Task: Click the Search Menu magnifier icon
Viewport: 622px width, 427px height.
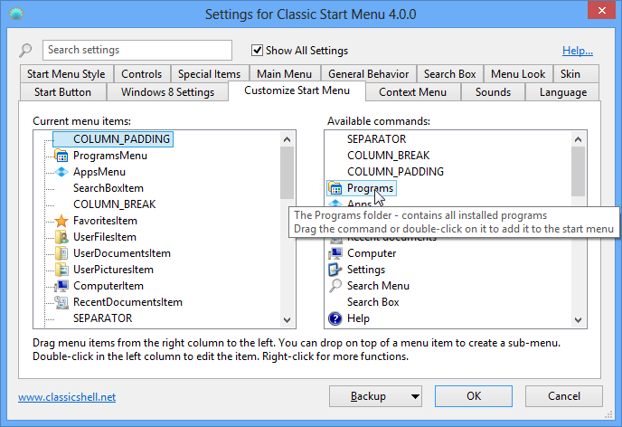Action: pos(335,286)
